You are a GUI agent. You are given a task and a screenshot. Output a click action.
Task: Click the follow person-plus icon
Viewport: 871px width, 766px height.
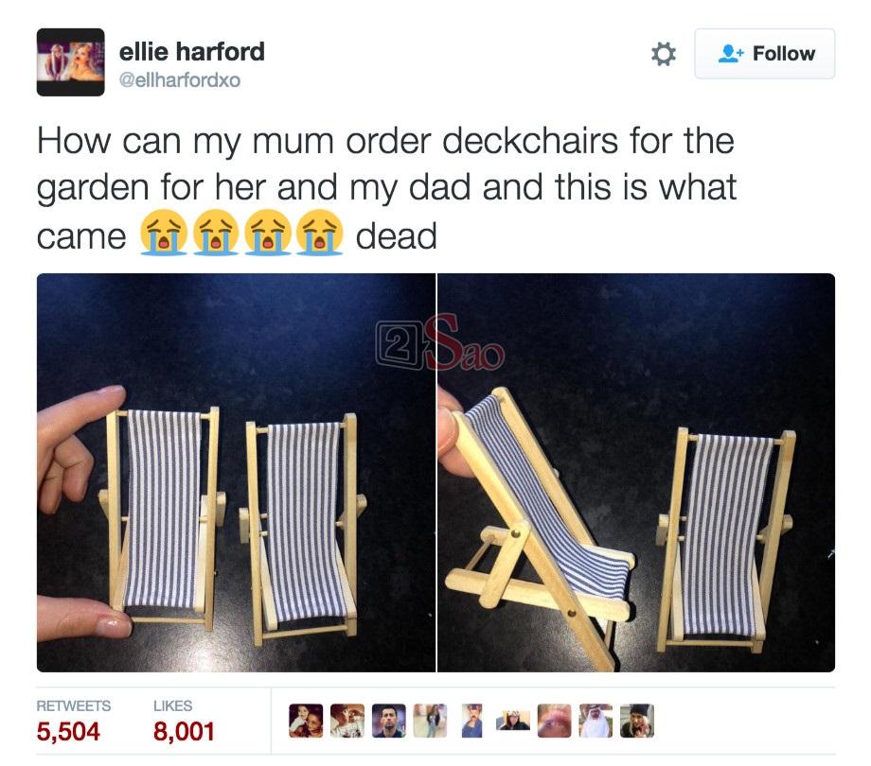pos(730,54)
